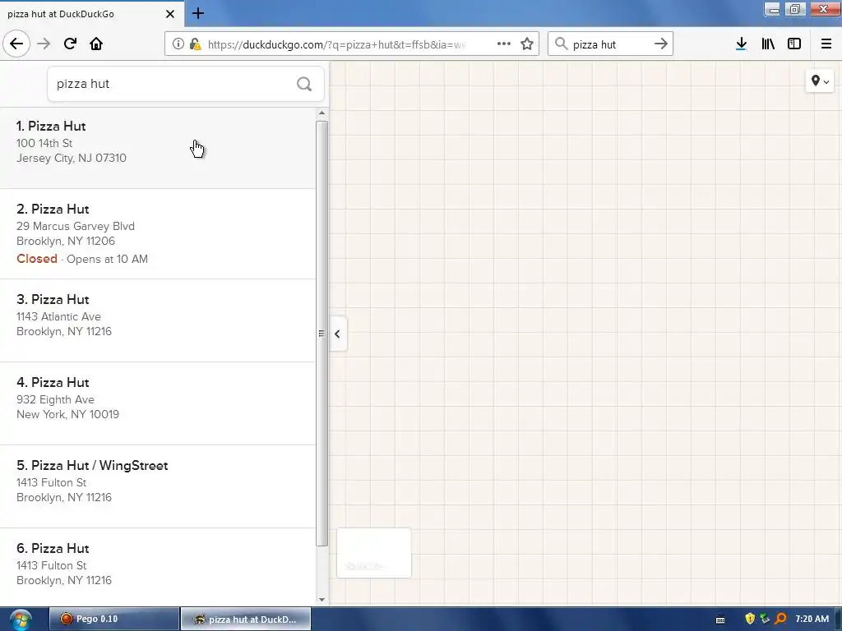Click address "1143 Atlantic Ave"
This screenshot has height=631, width=842.
click(58, 316)
